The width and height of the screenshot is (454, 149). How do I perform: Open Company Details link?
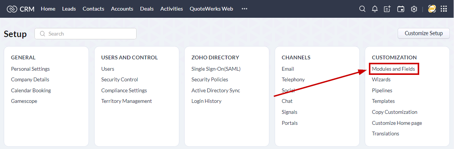pos(30,79)
